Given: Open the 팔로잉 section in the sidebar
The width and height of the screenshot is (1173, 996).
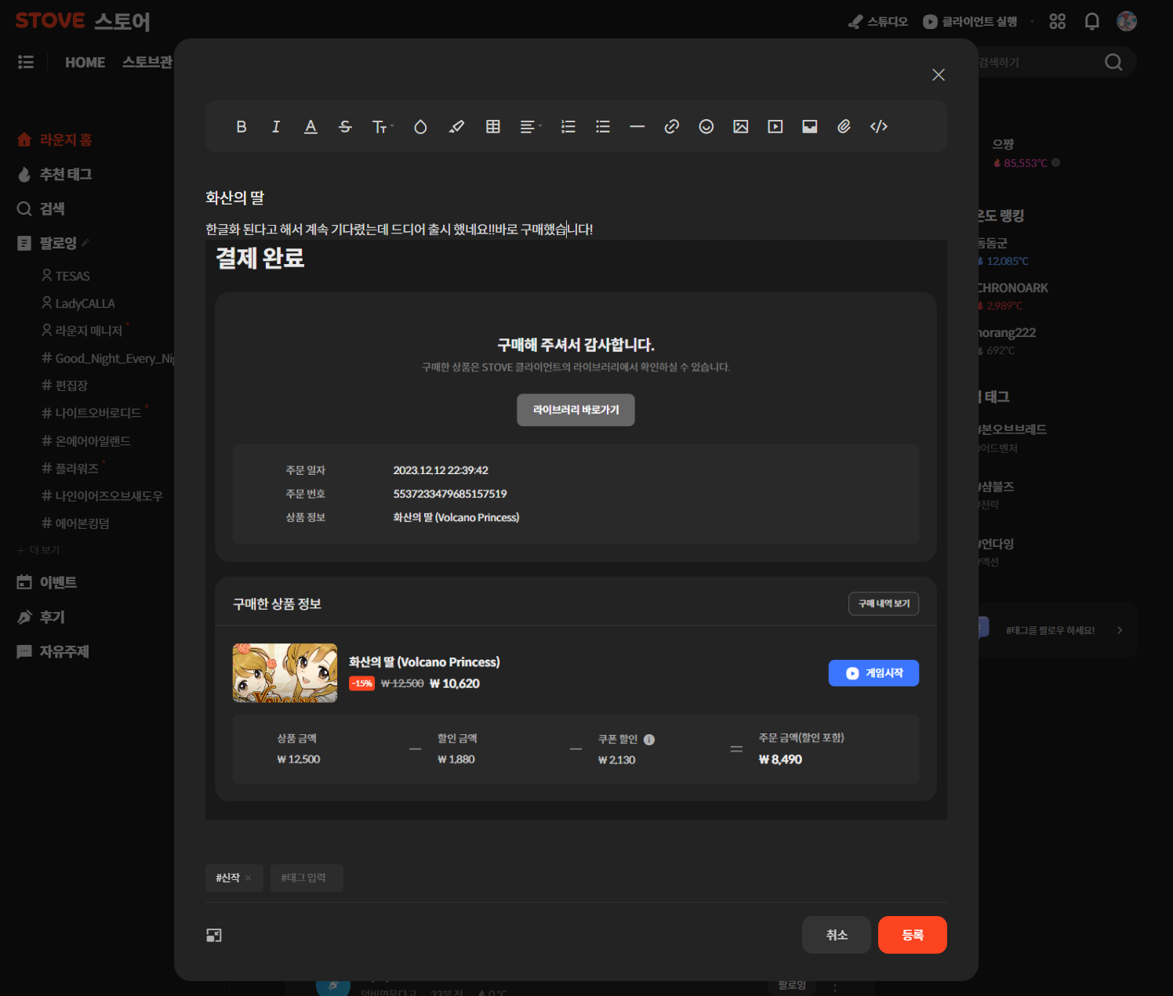Looking at the screenshot, I should point(47,243).
